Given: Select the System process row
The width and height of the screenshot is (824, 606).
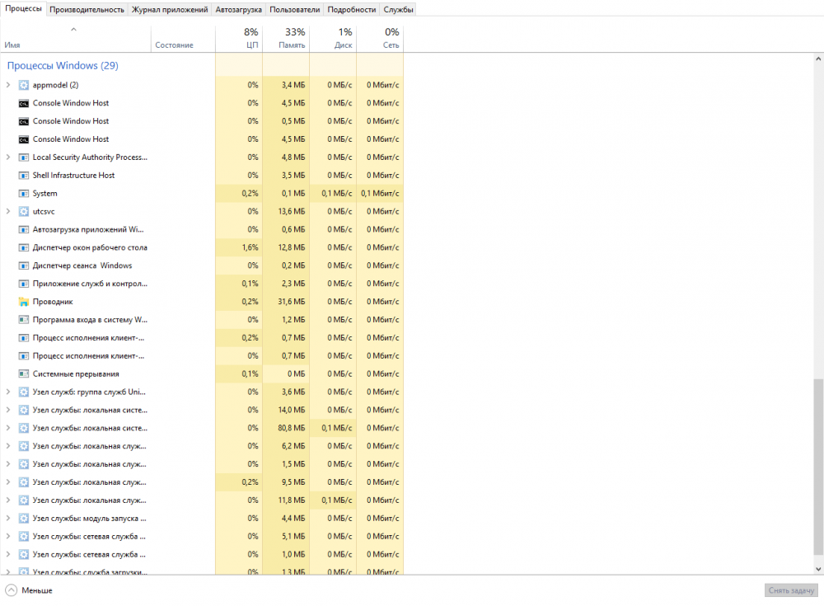Looking at the screenshot, I should pyautogui.click(x=202, y=194).
